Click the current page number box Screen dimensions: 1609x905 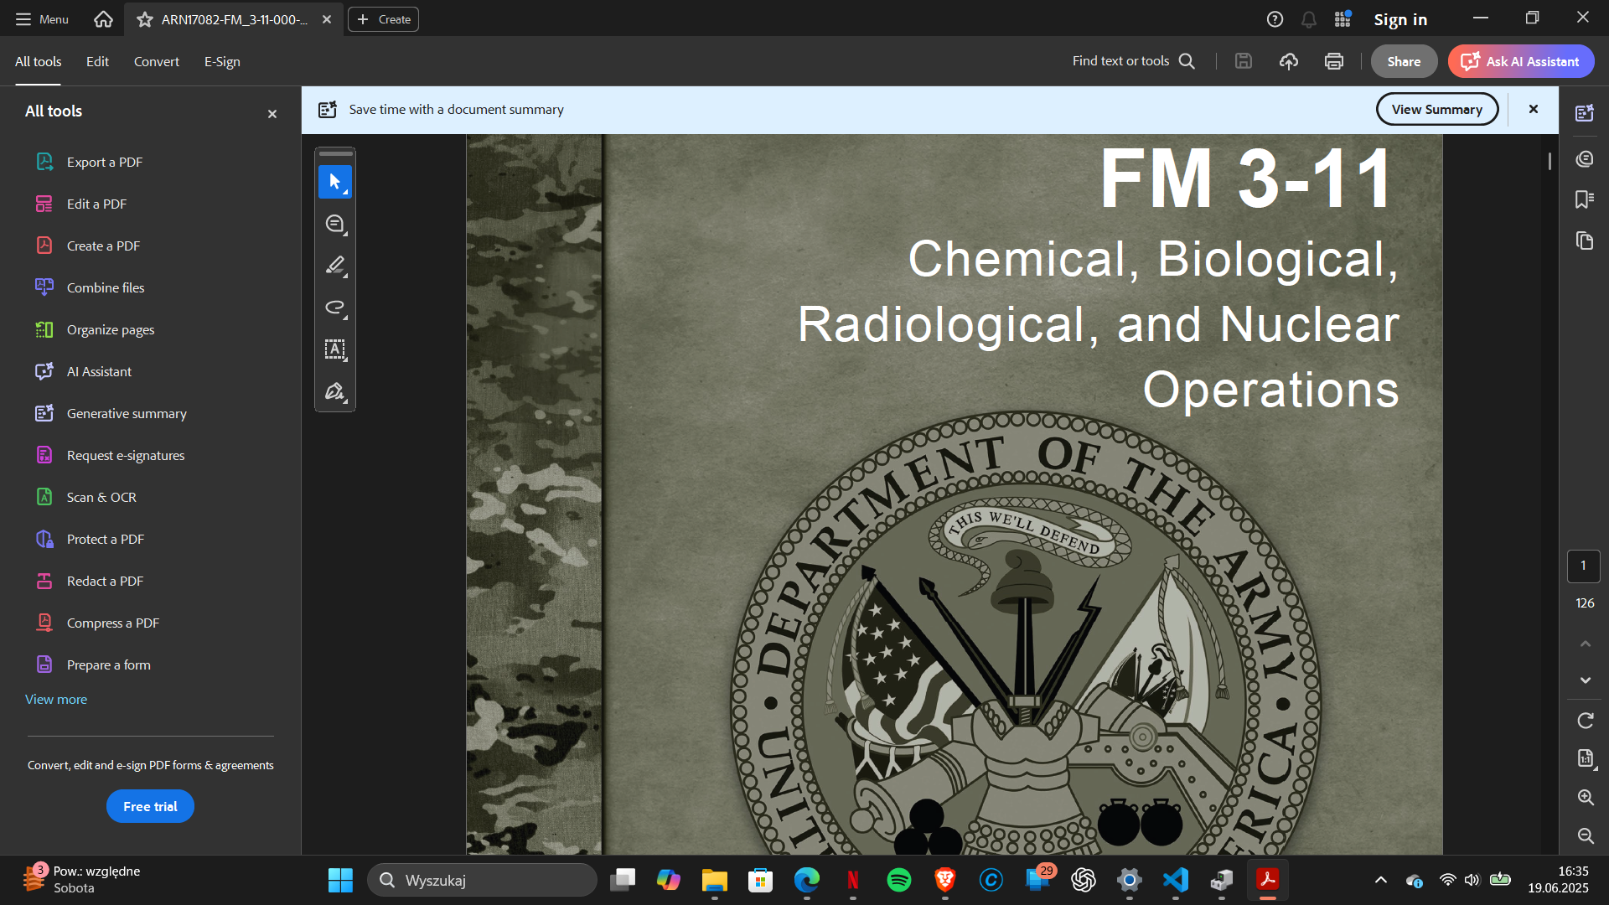tap(1584, 566)
